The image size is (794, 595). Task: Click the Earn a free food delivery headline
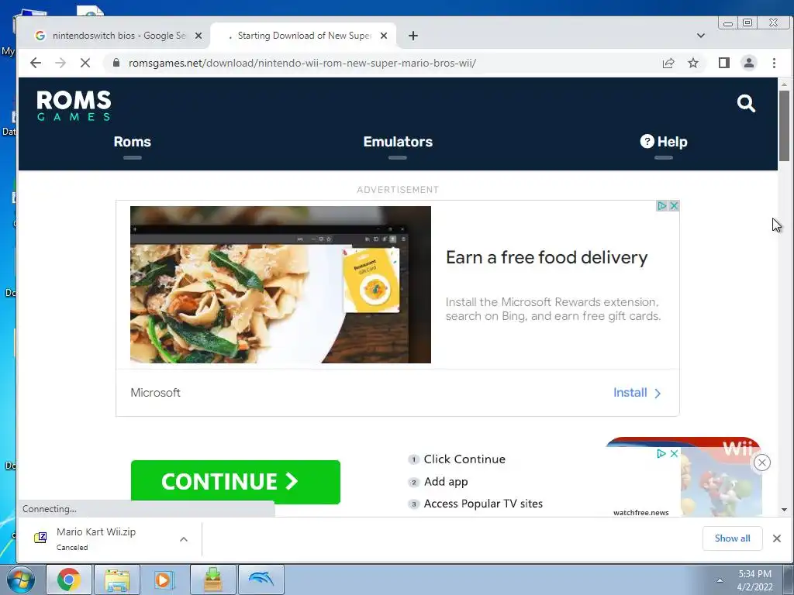point(547,257)
